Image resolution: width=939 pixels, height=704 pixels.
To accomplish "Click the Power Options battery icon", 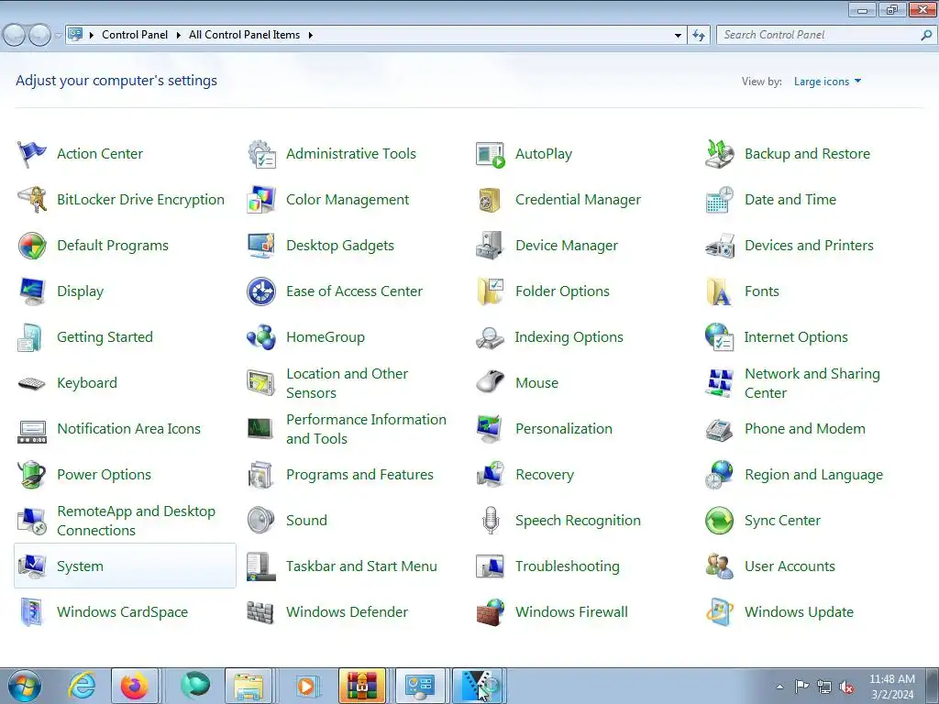I will click(32, 475).
